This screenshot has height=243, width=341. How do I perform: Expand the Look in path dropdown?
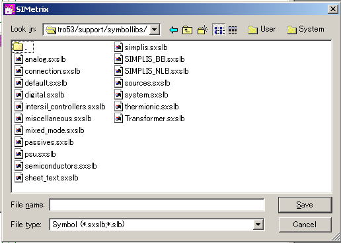point(155,30)
